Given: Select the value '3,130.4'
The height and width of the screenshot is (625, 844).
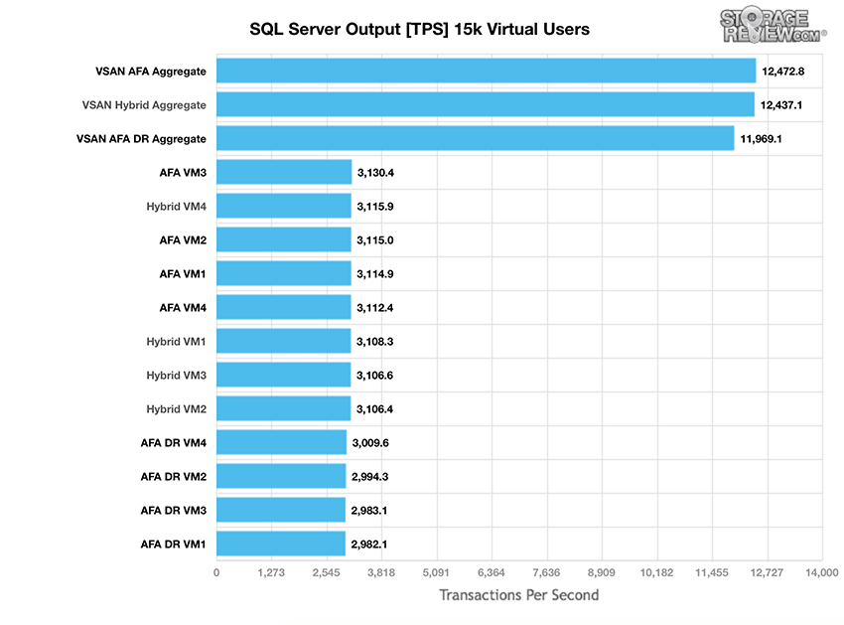Looking at the screenshot, I should (x=375, y=173).
